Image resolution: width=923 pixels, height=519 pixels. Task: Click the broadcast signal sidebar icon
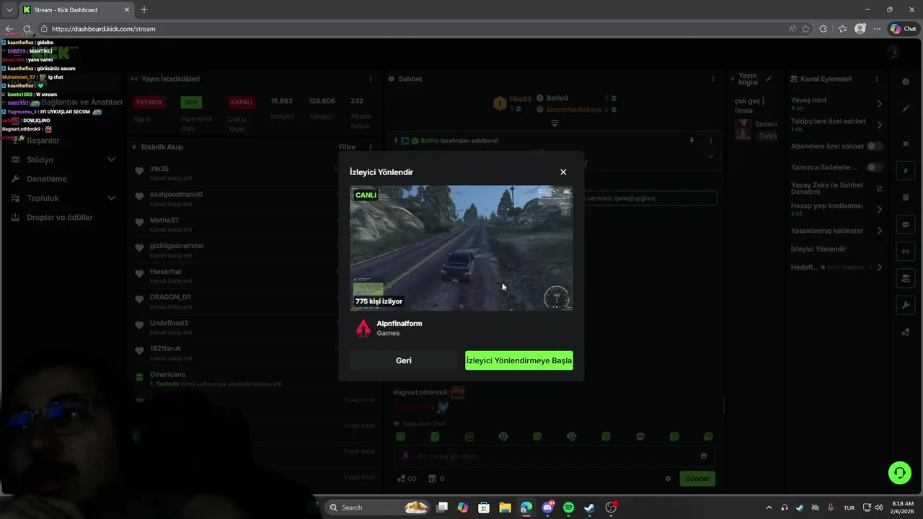[906, 252]
